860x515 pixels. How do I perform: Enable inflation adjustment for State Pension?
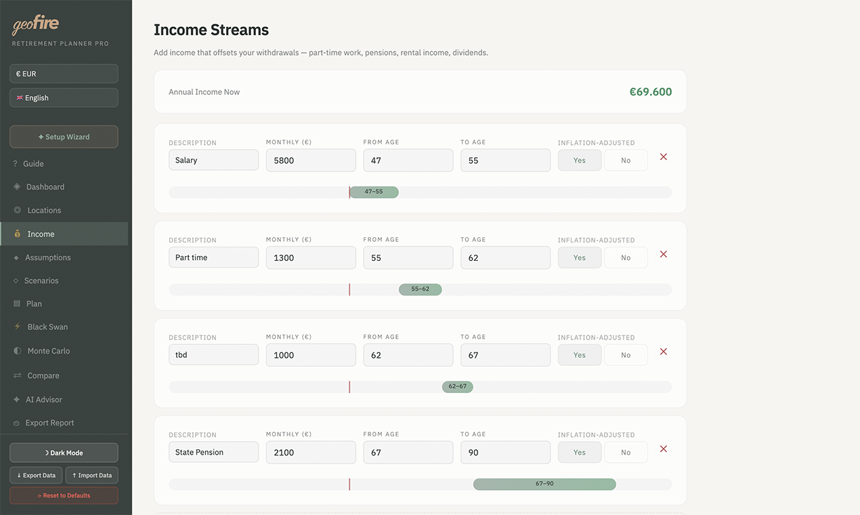click(580, 453)
